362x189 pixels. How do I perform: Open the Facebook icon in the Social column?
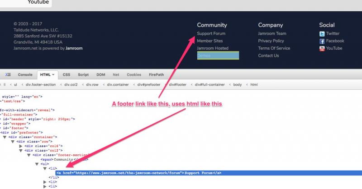[322, 41]
